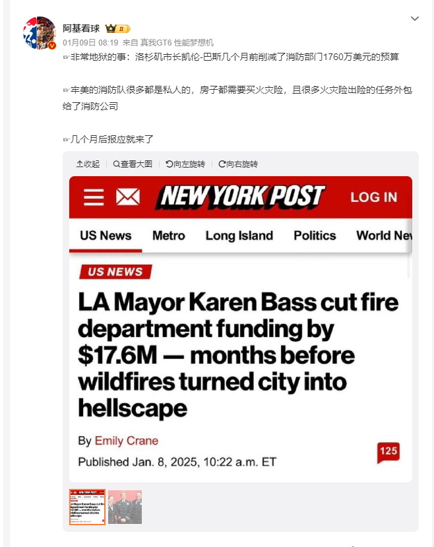434x547 pixels.
Task: Open the post options chevron menu
Action: coord(414,18)
